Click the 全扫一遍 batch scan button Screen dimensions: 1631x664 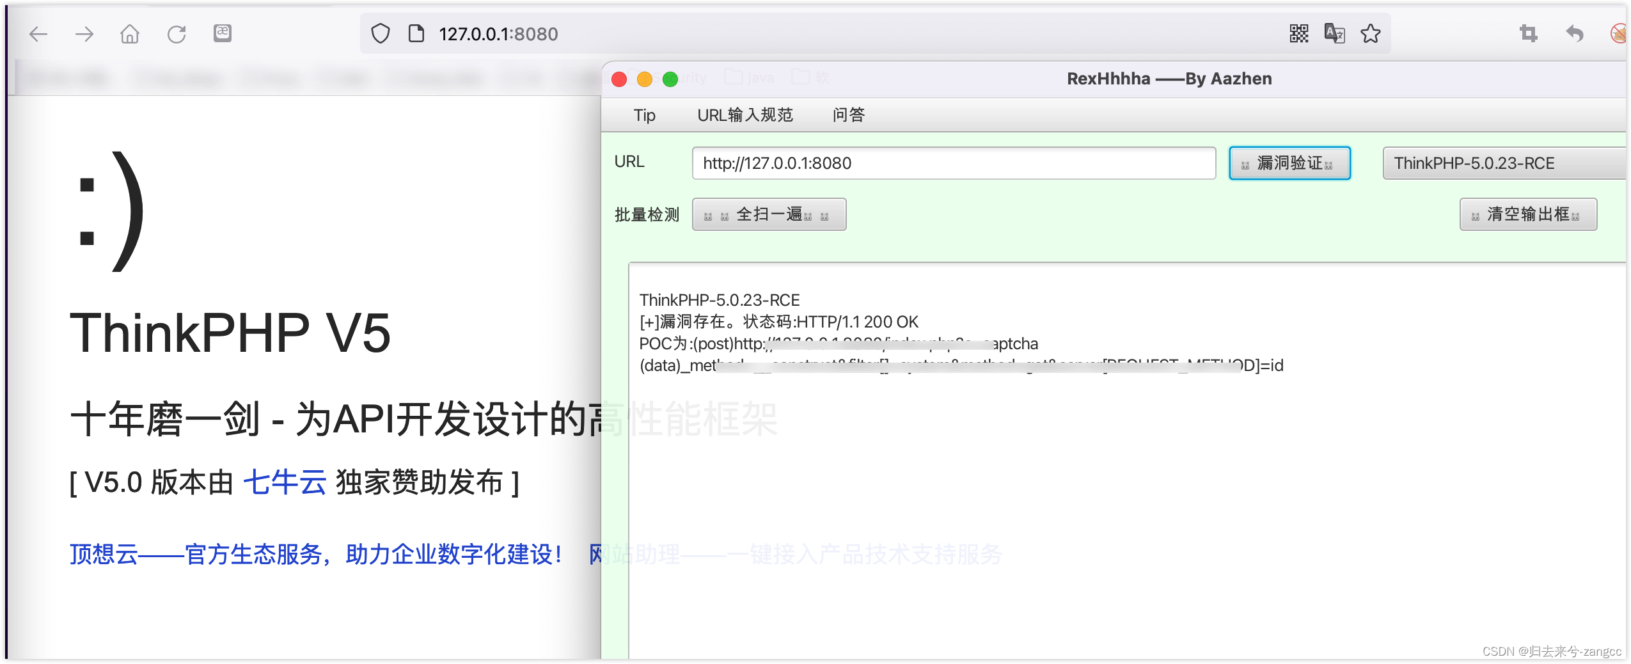pyautogui.click(x=769, y=214)
